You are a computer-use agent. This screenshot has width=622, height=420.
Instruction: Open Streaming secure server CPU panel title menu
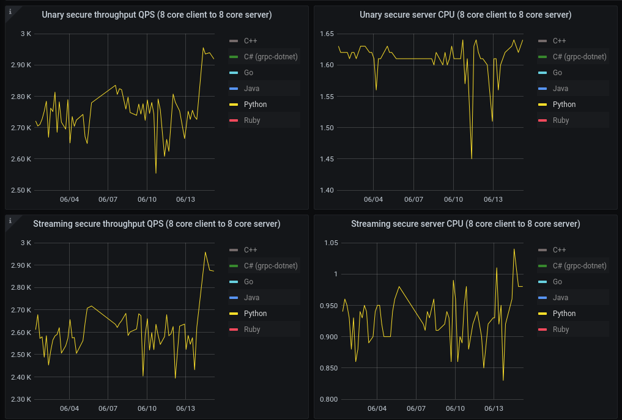[x=465, y=224]
